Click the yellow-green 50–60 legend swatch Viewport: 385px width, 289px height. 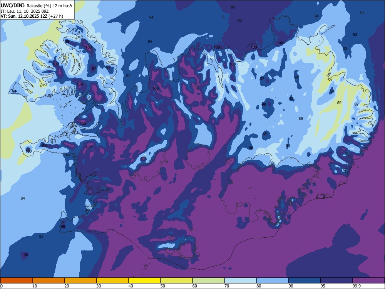[177, 281]
